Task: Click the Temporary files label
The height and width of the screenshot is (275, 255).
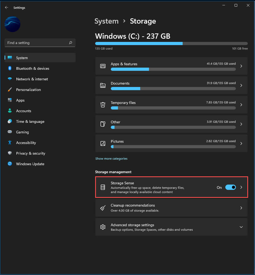Action: pos(123,103)
